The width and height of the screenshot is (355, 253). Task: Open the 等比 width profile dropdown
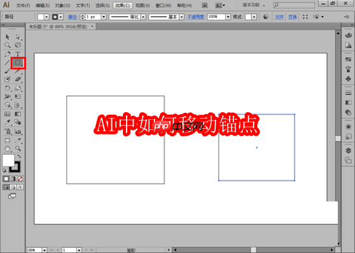(x=143, y=17)
